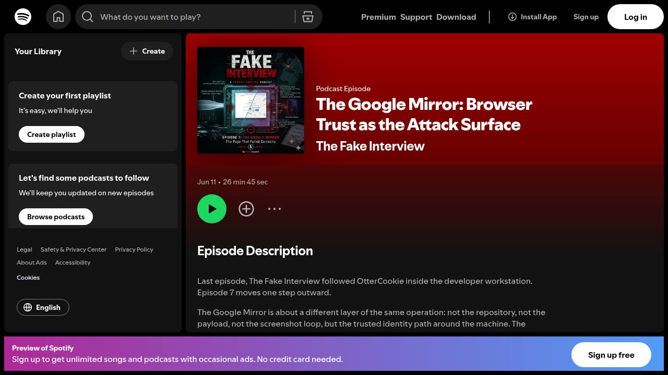668x375 pixels.
Task: Click '26 min 45 sec' duration text
Action: point(245,182)
